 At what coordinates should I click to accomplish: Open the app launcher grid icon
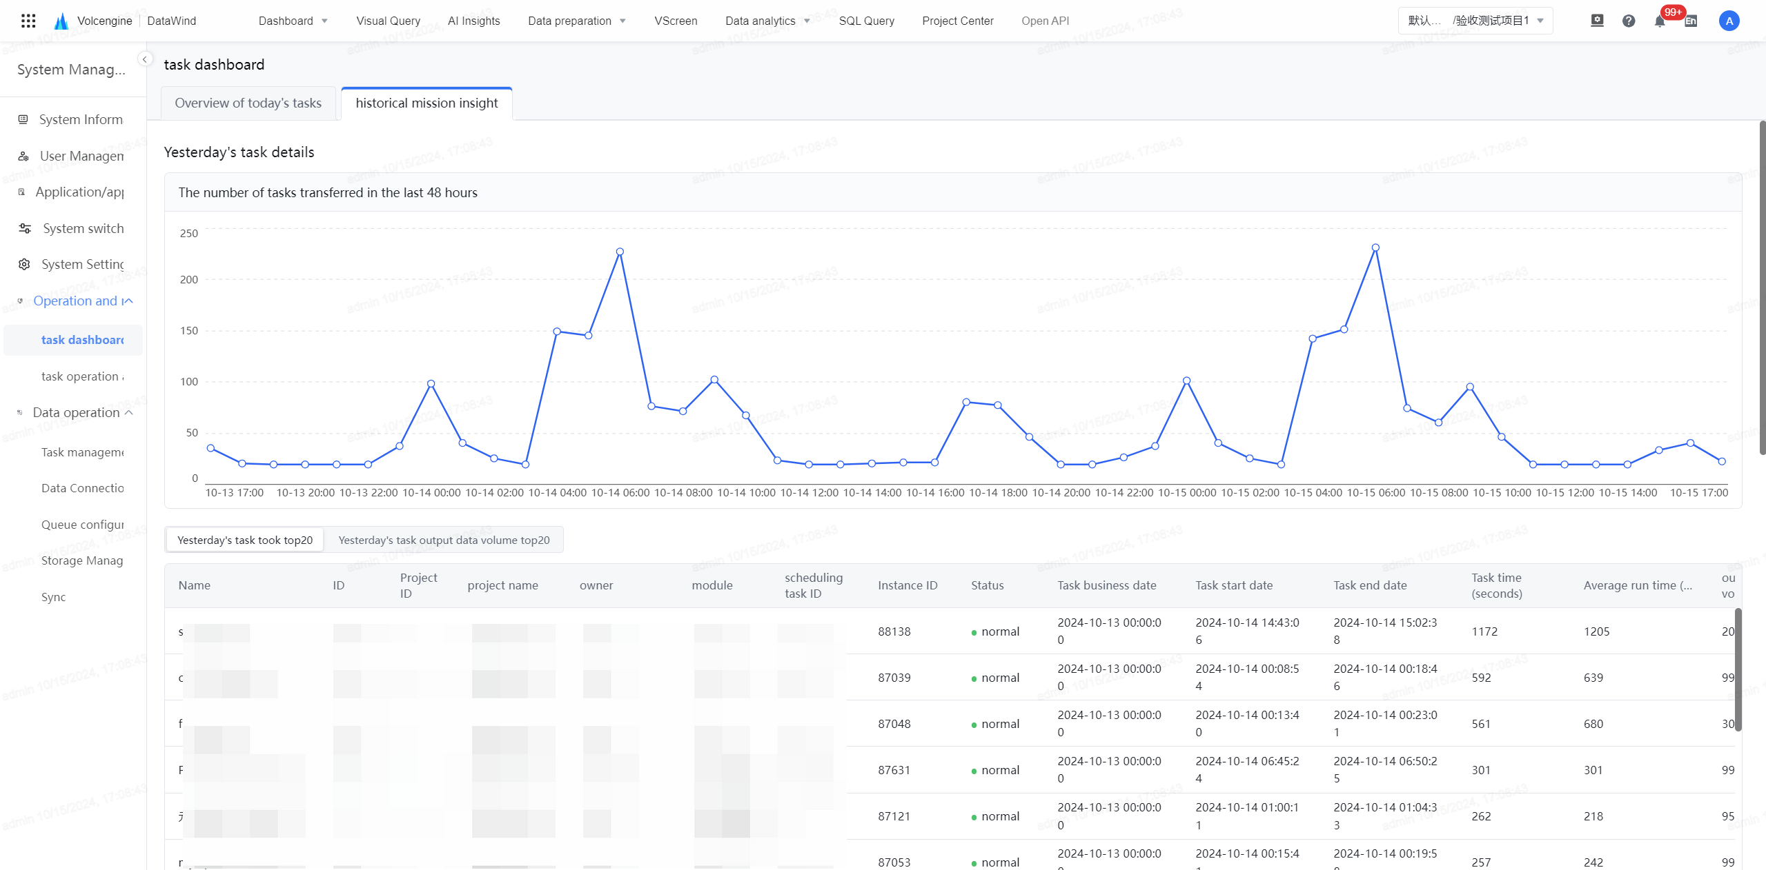(28, 21)
